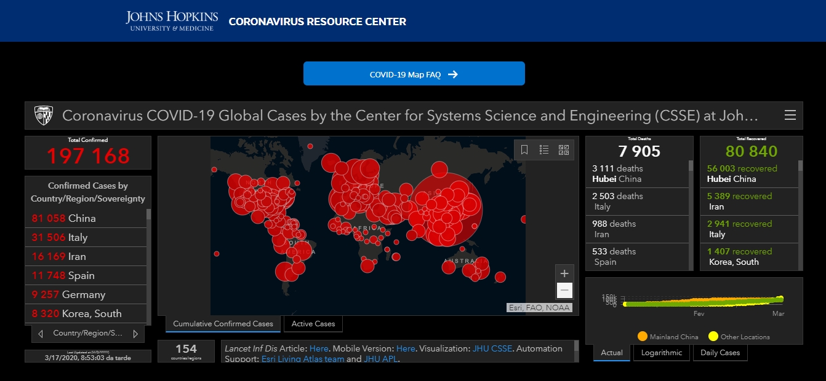Select the Daily Cases chart tab
The width and height of the screenshot is (826, 381).
[x=720, y=353]
